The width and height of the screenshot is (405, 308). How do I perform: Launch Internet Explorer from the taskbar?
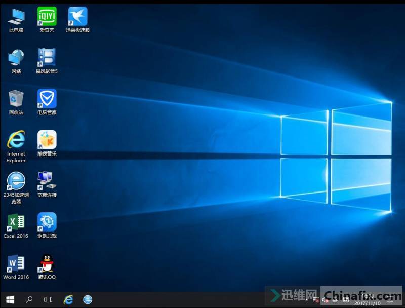(x=68, y=300)
